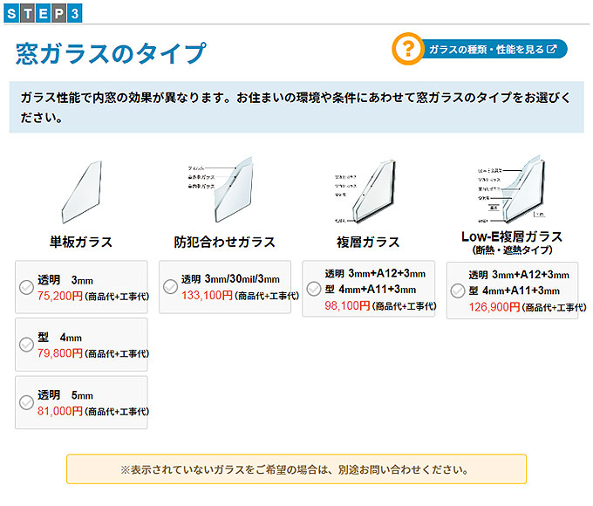The height and width of the screenshot is (506, 593).
Task: Click the 防犯合わせガラス heading label
Action: (224, 242)
